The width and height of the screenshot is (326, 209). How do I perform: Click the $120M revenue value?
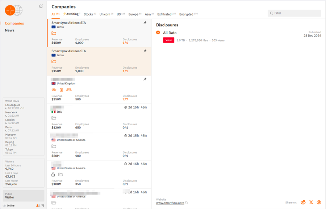[x=57, y=127]
